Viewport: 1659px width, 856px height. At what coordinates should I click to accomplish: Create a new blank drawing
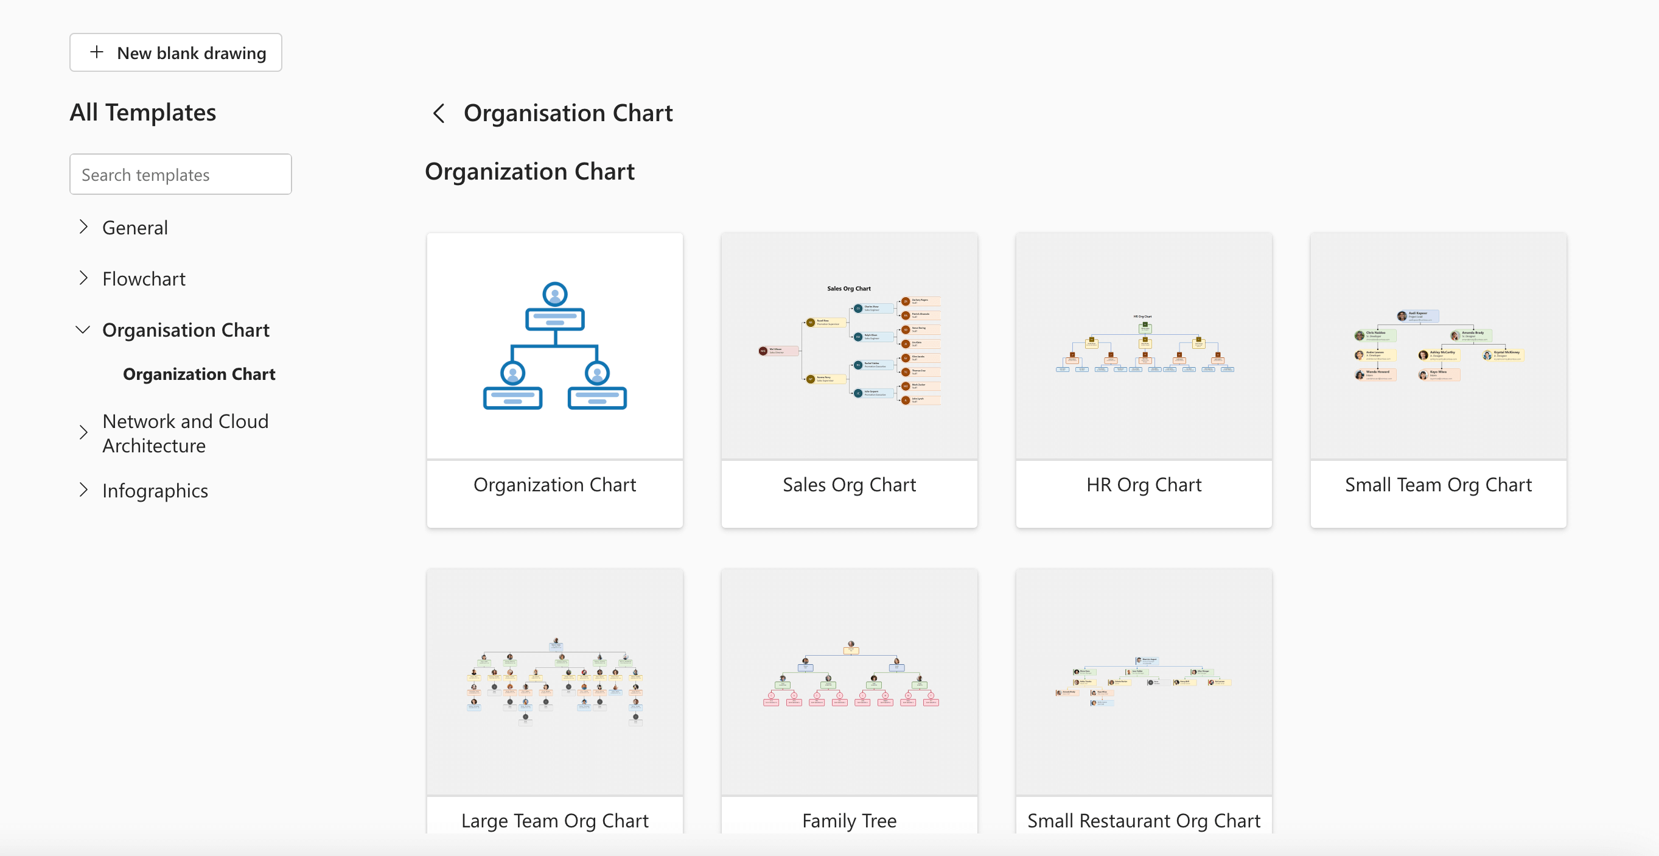tap(175, 52)
